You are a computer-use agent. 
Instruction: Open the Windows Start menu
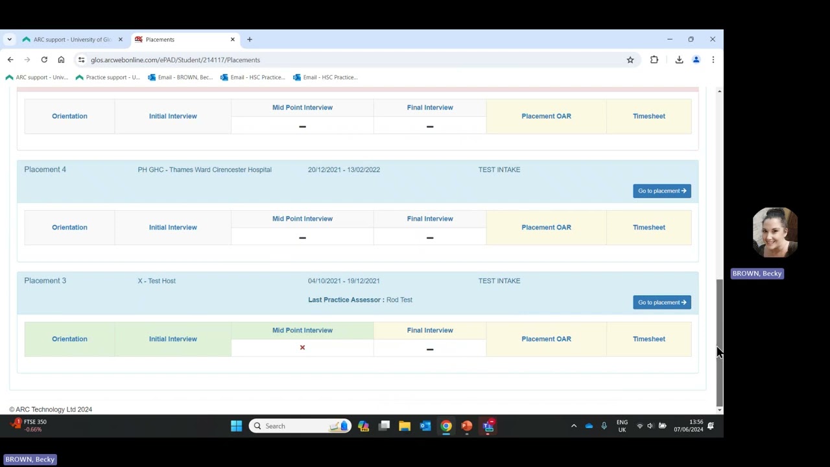pos(237,426)
